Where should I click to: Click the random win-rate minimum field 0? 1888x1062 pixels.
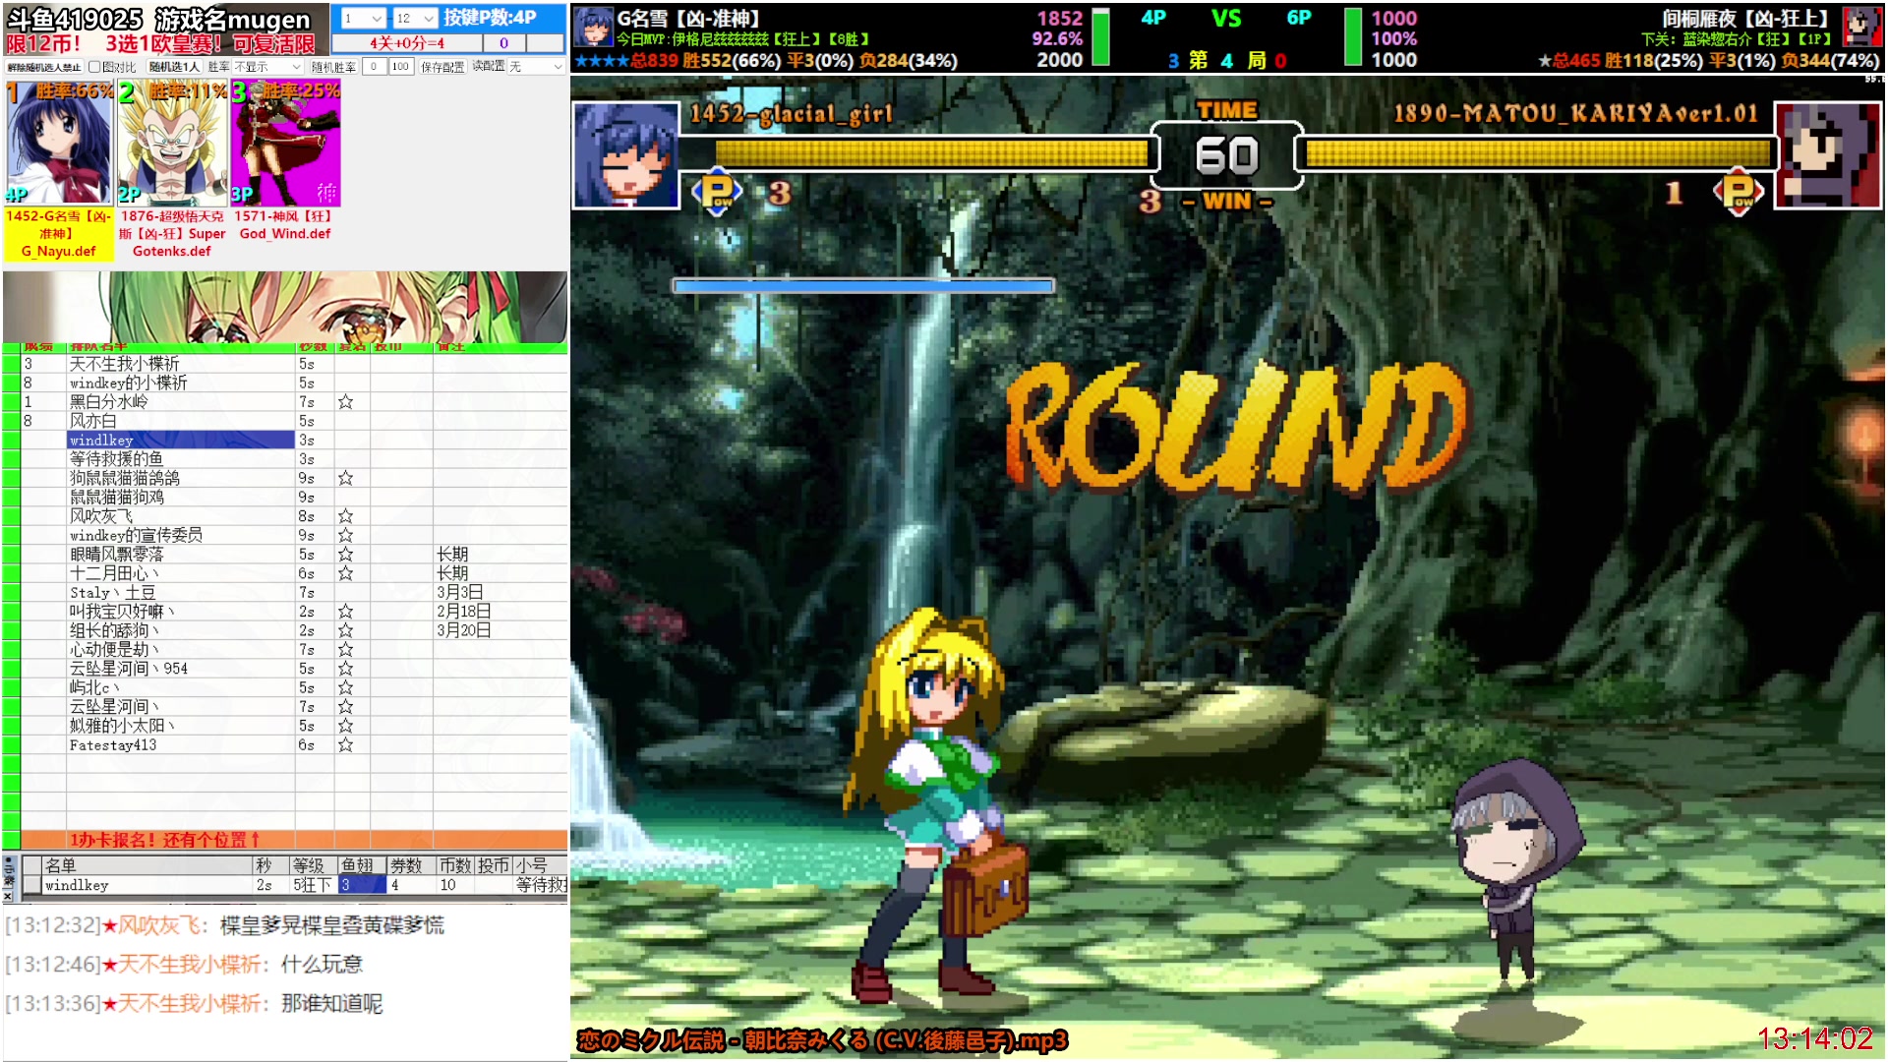pos(374,67)
